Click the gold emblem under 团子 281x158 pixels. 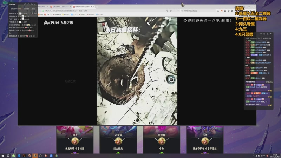[x=75, y=141]
